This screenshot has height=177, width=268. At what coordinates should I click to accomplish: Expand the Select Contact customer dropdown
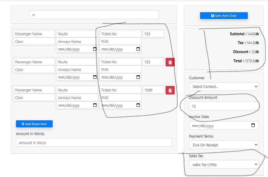point(224,87)
